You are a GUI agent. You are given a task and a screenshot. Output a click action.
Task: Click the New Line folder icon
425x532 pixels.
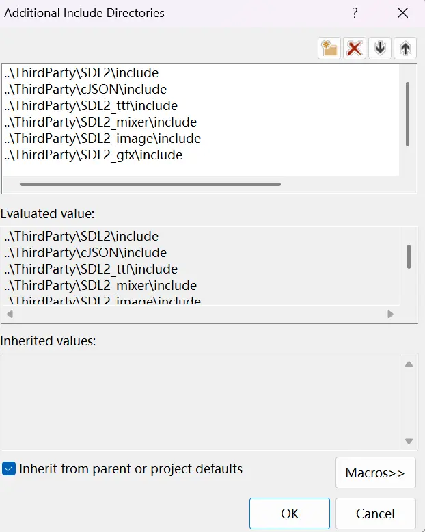click(329, 48)
